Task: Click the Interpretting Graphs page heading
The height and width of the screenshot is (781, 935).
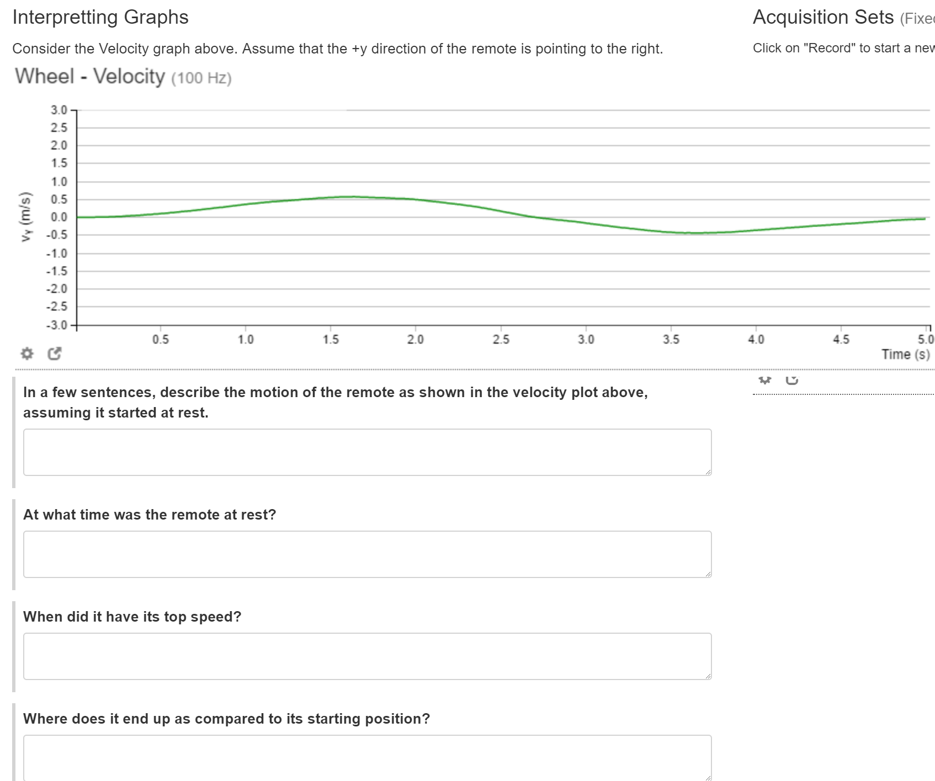Action: [100, 17]
